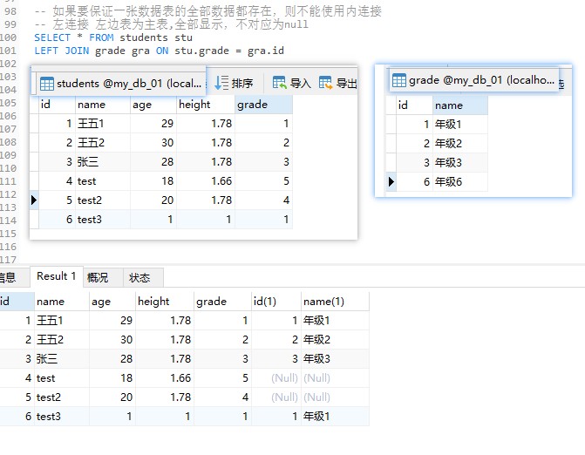Select cell 张三 in students table
The image size is (585, 455).
point(103,162)
